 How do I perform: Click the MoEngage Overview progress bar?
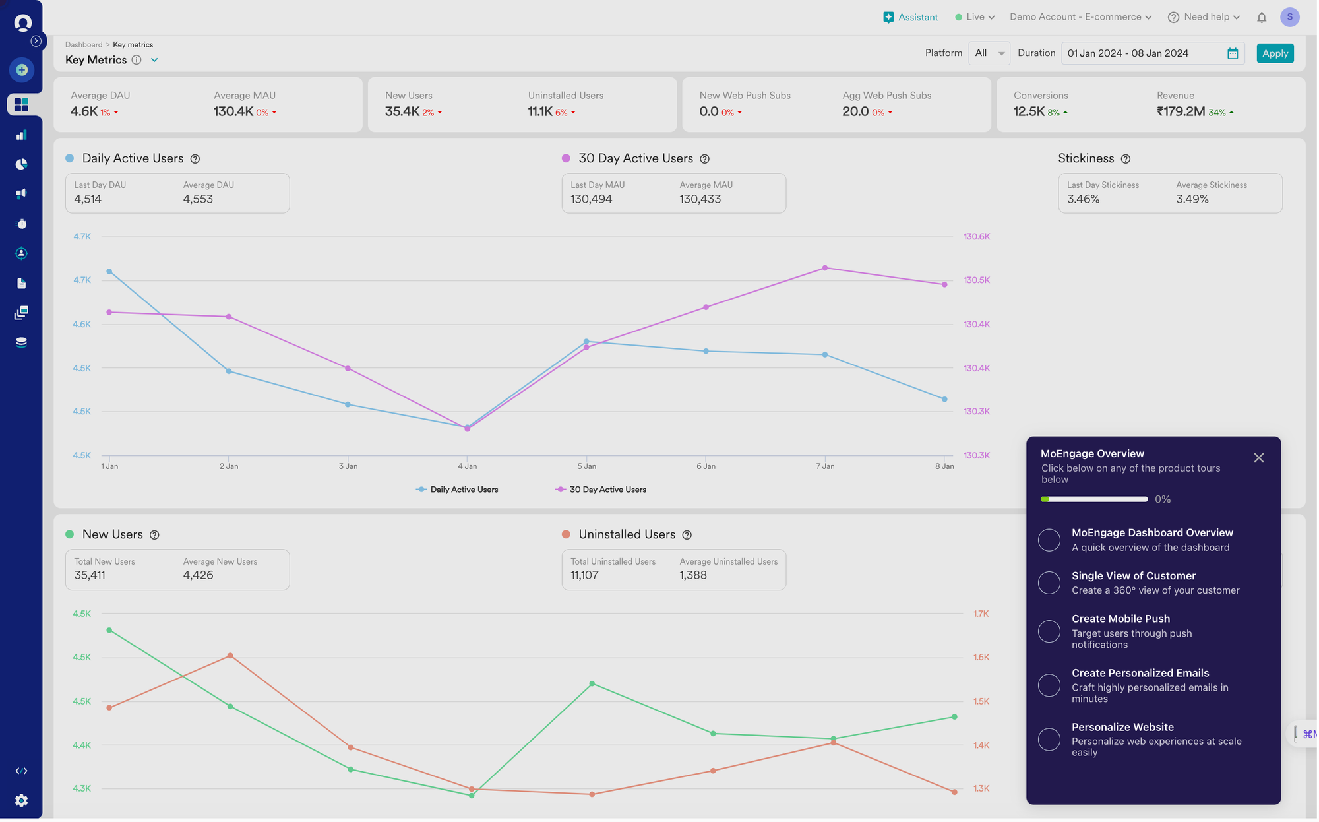tap(1095, 499)
